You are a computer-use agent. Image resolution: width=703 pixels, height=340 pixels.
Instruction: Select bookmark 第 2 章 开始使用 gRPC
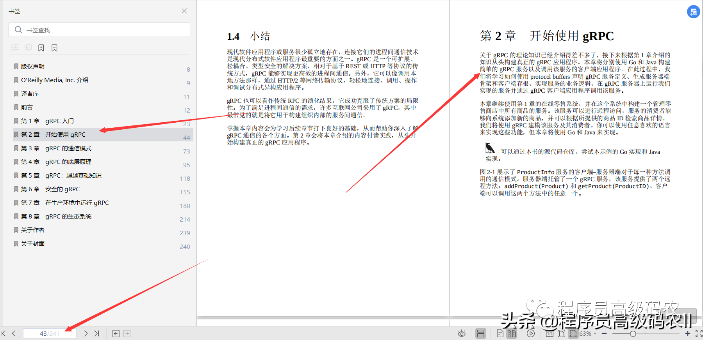point(53,135)
